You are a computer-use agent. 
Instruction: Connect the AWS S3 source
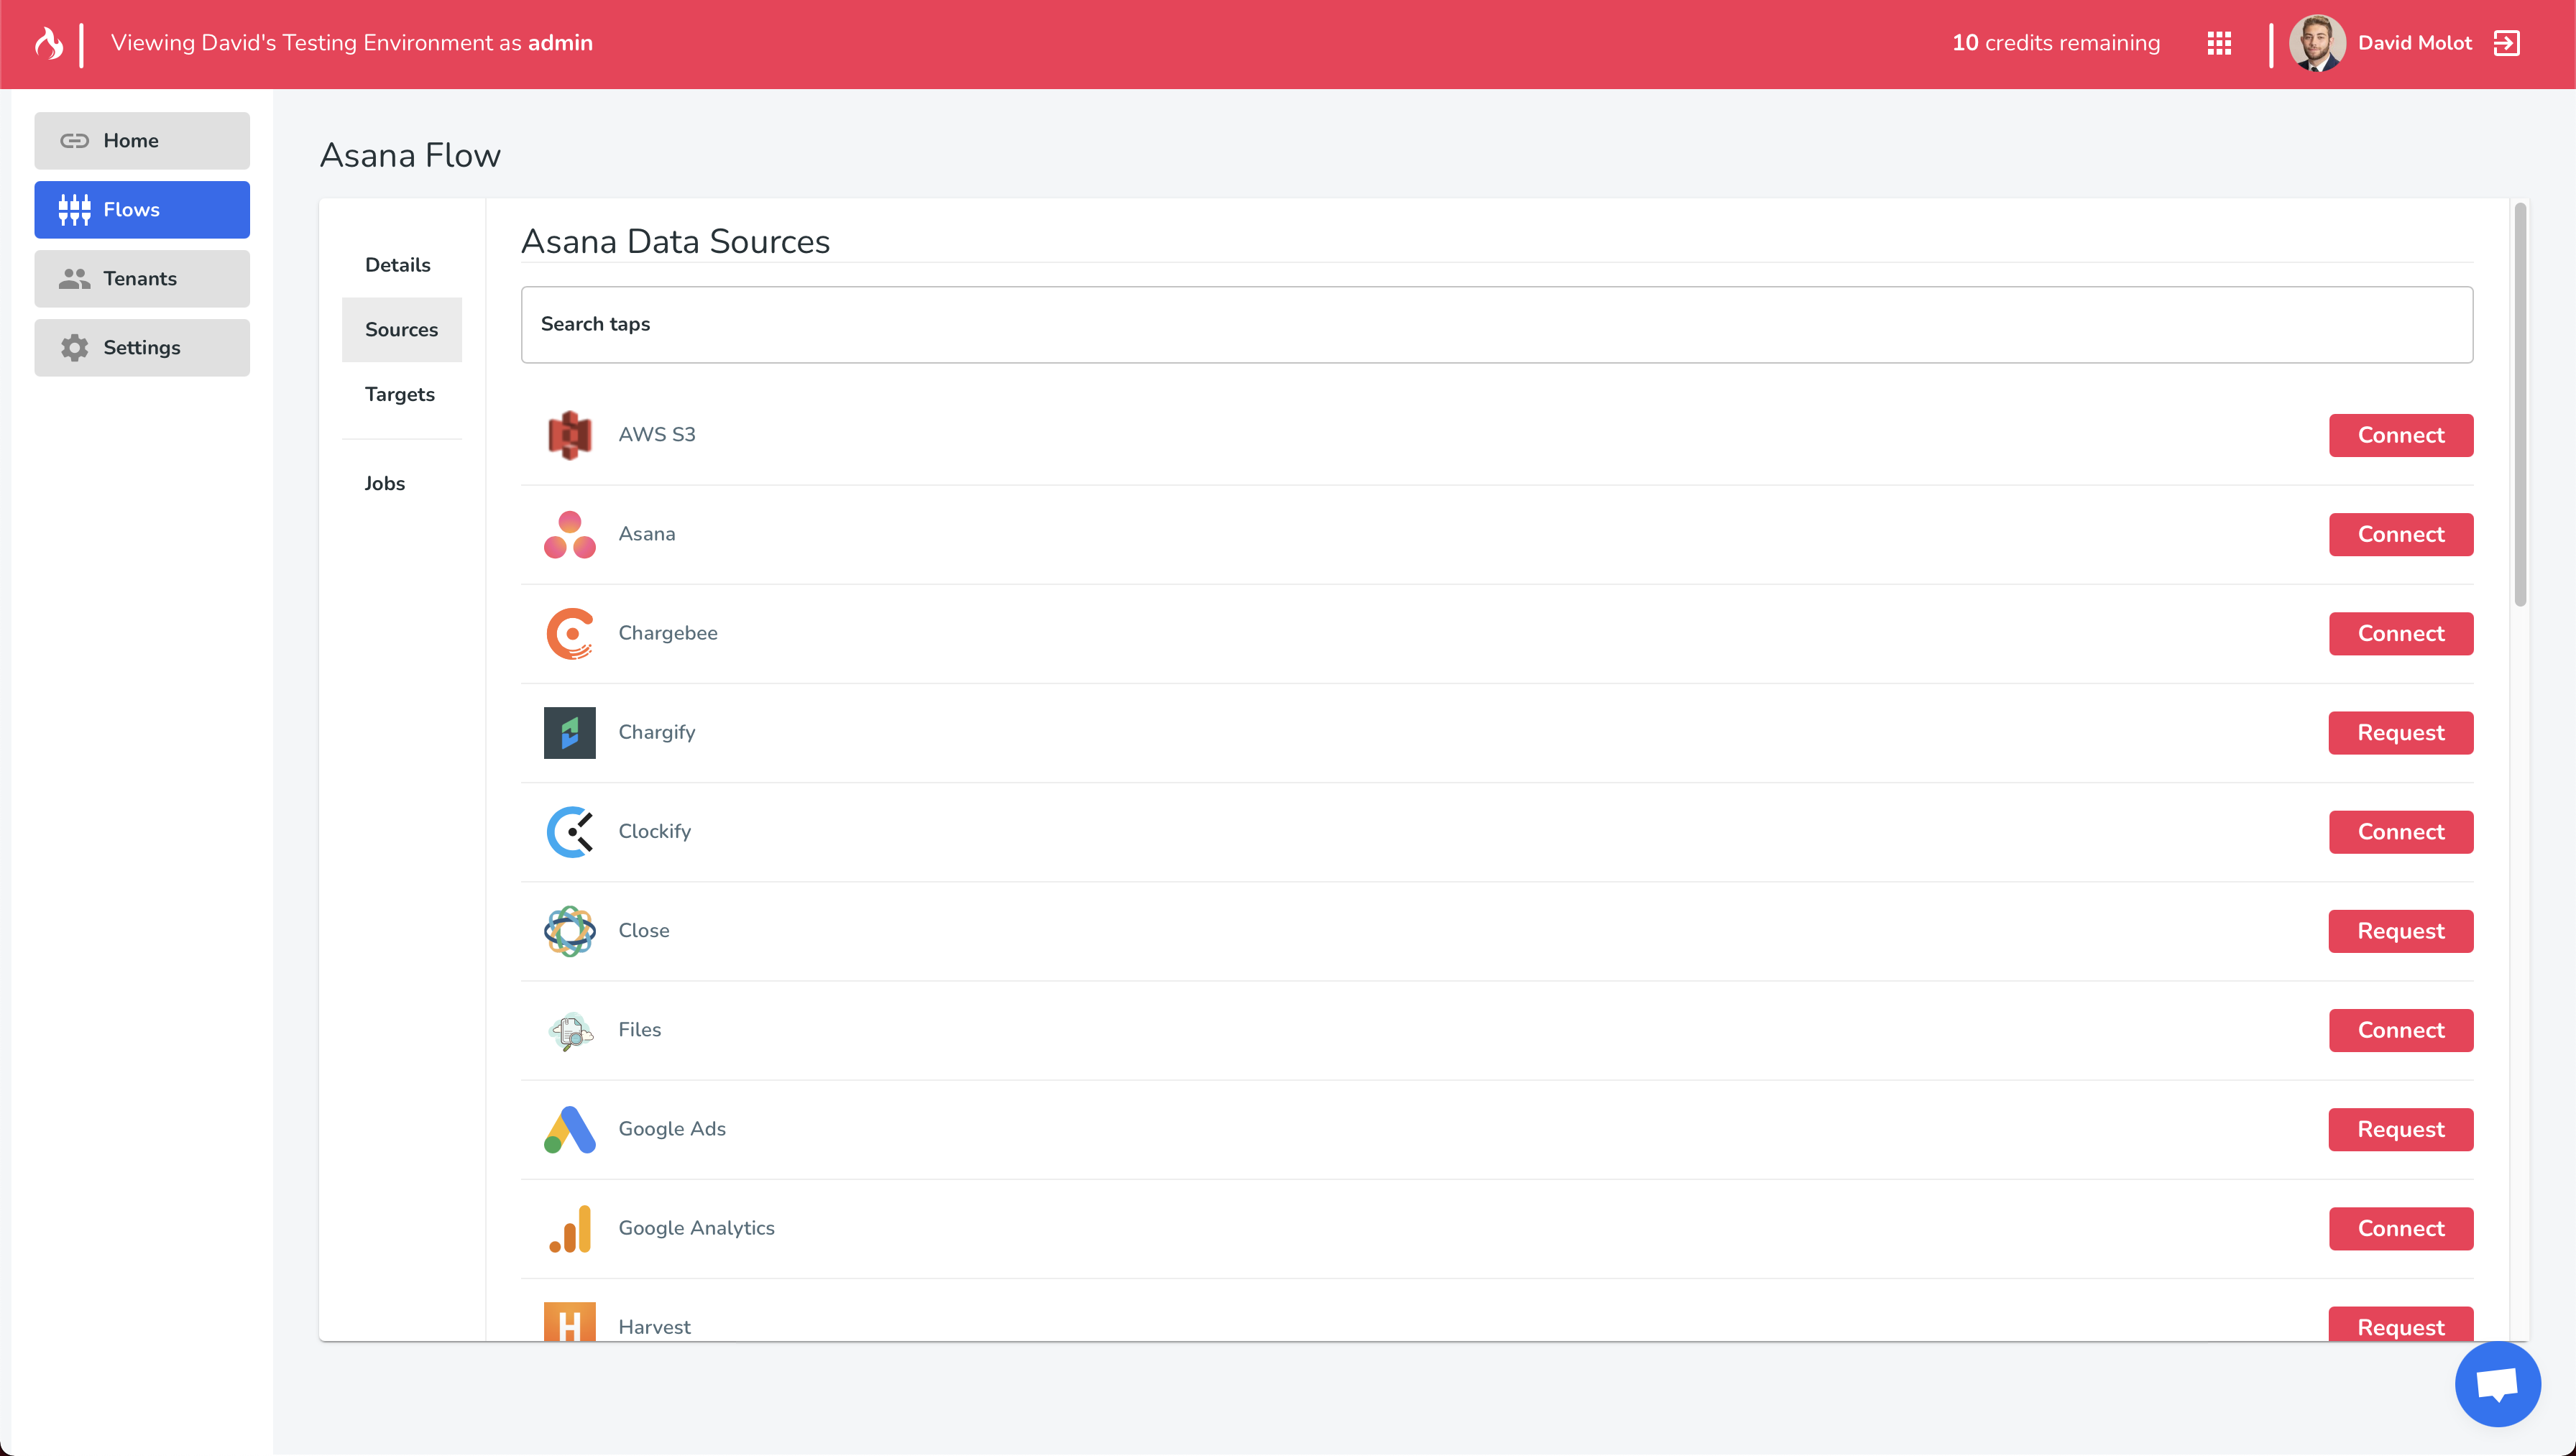2401,435
